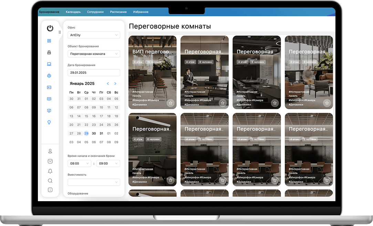Image resolution: width=373 pixels, height=226 pixels.
Task: Go to next month in calendar
Action: 115,83
